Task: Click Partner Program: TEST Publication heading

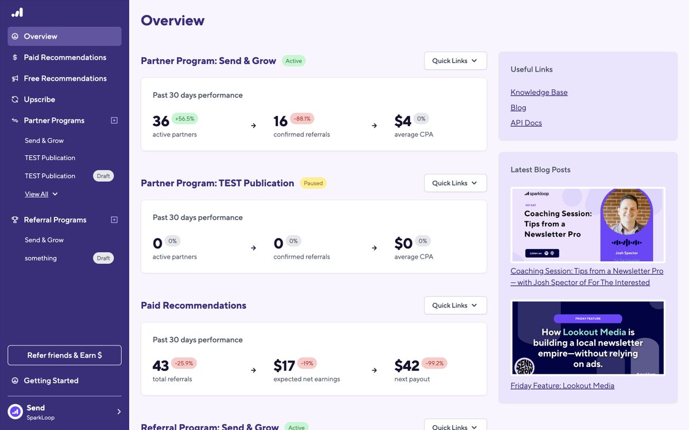Action: click(218, 183)
